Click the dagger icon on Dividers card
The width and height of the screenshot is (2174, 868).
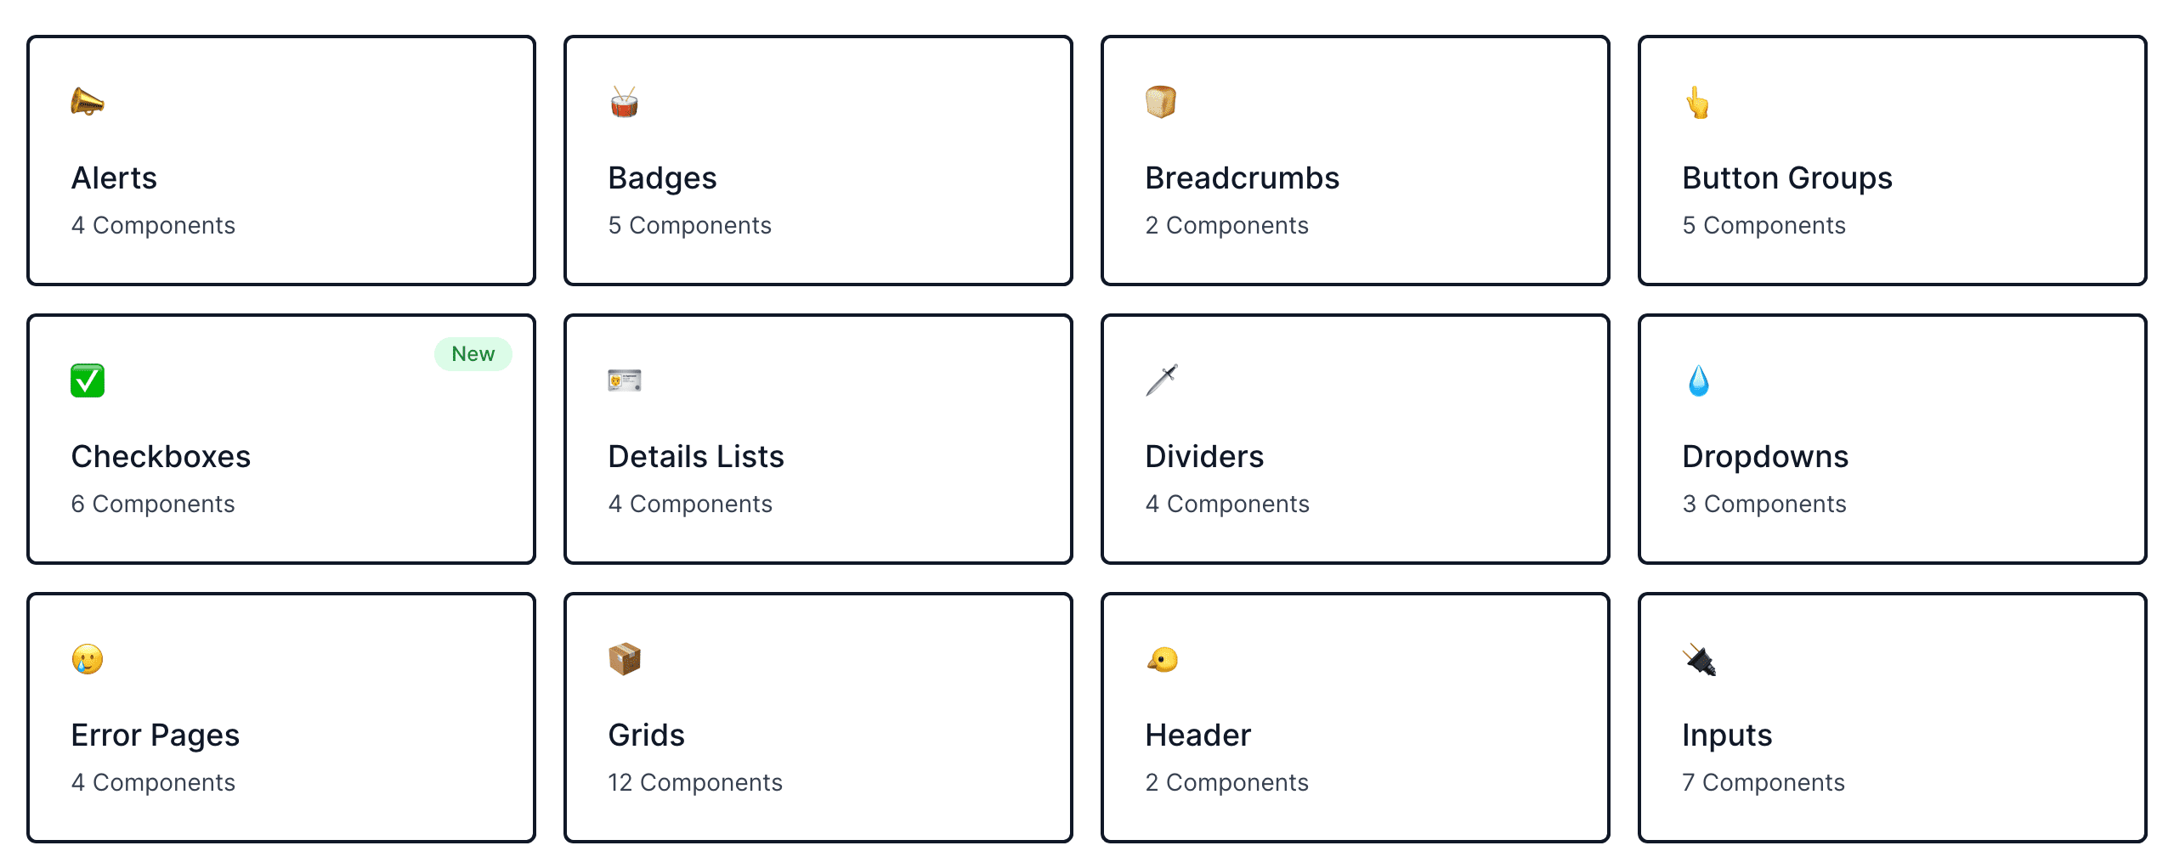[1161, 380]
